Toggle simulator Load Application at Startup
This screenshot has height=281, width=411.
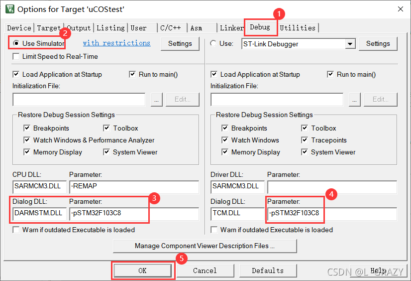click(x=16, y=74)
